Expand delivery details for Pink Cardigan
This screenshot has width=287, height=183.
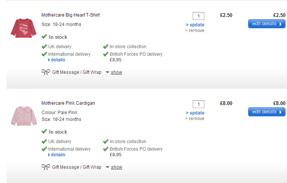pos(58,155)
